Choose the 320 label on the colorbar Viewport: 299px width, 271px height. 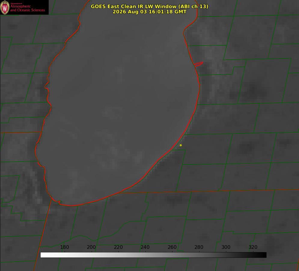point(253,247)
